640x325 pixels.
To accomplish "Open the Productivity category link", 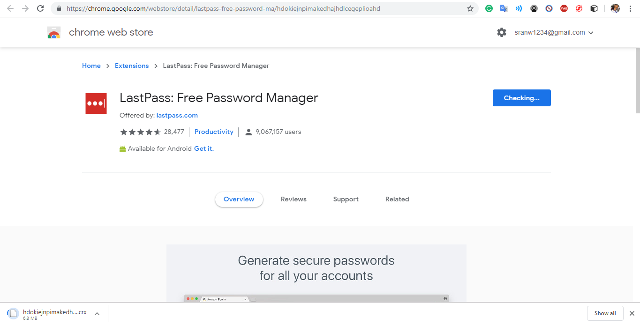I will [x=214, y=132].
